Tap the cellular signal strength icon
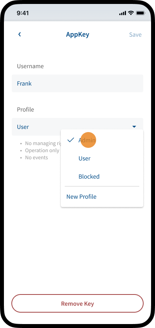 (x=122, y=13)
